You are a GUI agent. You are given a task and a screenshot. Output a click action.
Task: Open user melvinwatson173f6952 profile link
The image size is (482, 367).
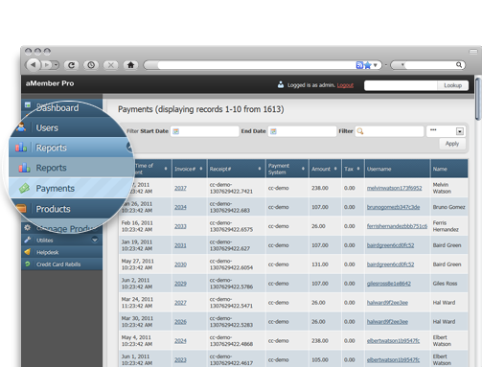point(394,188)
